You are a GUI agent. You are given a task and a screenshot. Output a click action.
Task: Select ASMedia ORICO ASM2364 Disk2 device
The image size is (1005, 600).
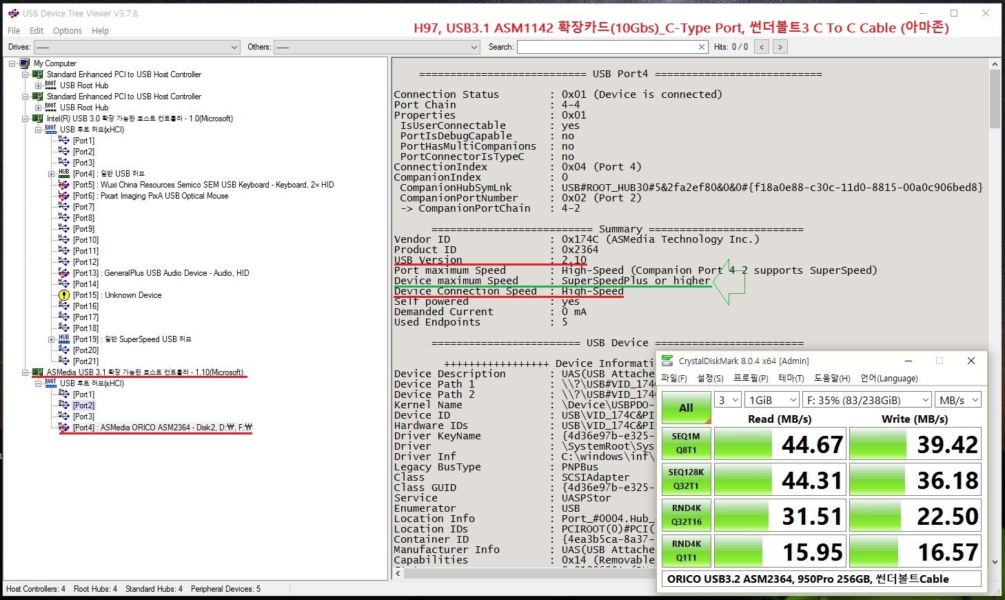coord(163,428)
